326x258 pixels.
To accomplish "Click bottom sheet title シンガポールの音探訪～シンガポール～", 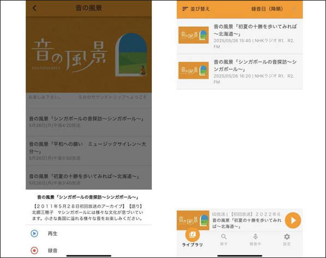I will [x=87, y=197].
